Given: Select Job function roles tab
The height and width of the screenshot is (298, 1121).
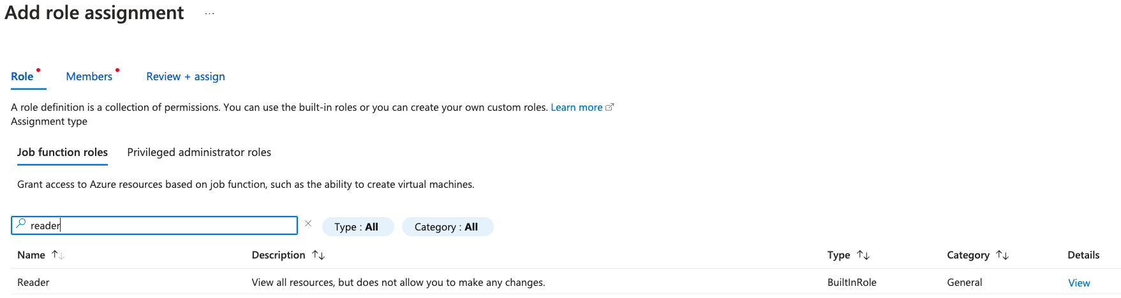Looking at the screenshot, I should [63, 152].
